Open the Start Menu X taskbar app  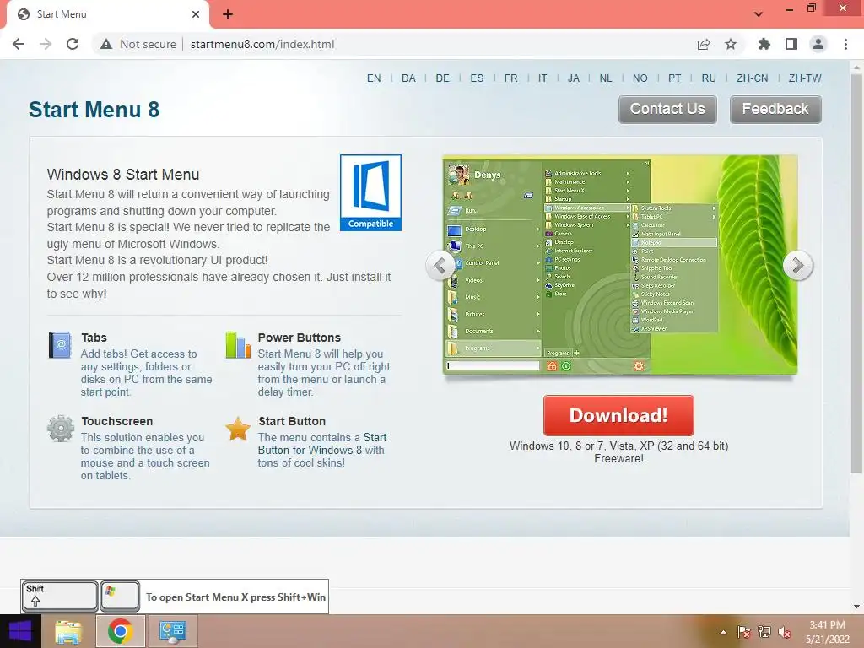tap(172, 631)
